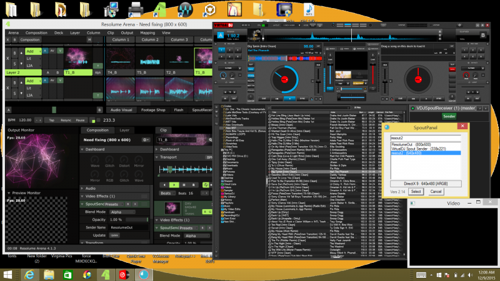Collapse the composition Dashboard section
This screenshot has height=281, width=500.
coord(82,149)
